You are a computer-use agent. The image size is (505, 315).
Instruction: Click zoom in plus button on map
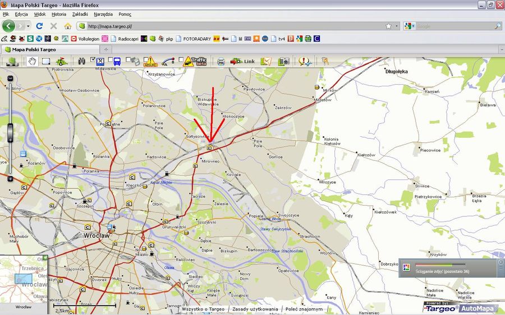(10, 179)
